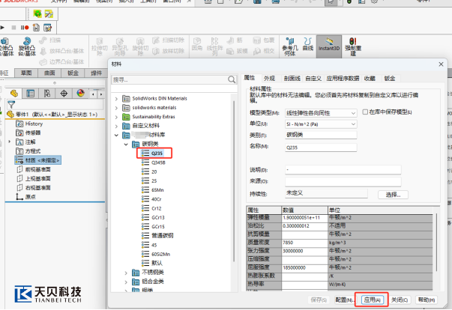Click the 扫描 sweep boss tool

[50, 40]
